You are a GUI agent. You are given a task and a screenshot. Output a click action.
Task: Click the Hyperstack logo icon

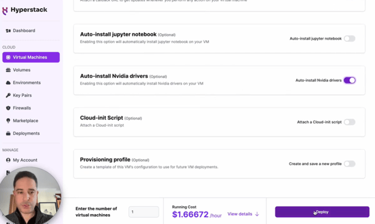click(5, 11)
